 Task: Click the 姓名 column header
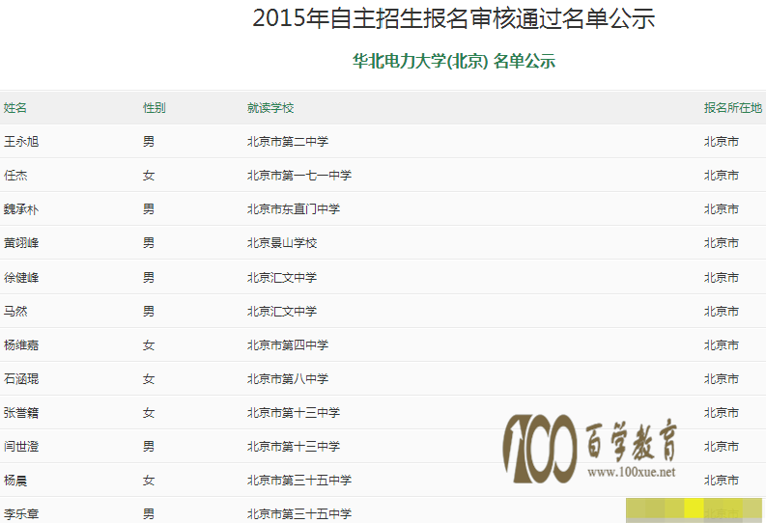pos(15,108)
